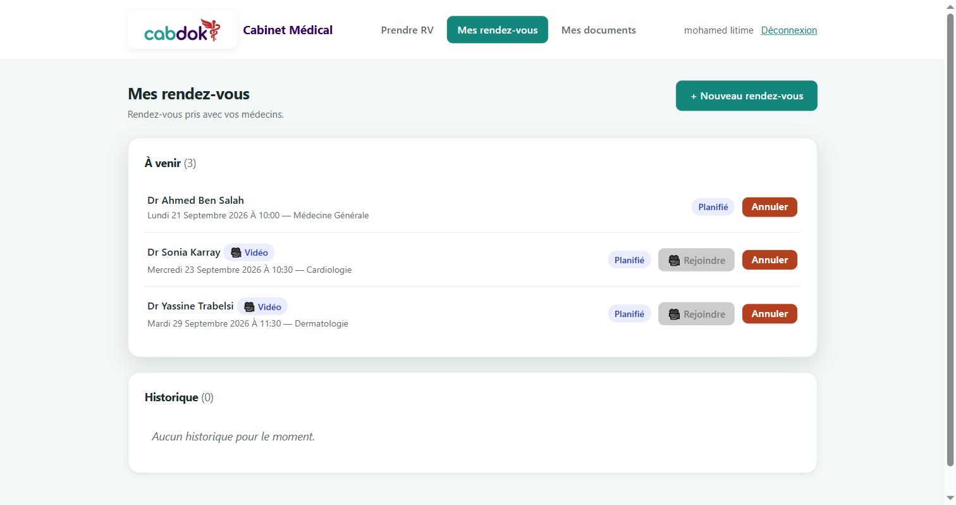The height and width of the screenshot is (505, 956).
Task: Click the user name mohamed litime
Action: point(719,30)
